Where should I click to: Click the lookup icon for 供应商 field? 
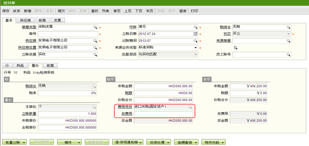point(95,41)
